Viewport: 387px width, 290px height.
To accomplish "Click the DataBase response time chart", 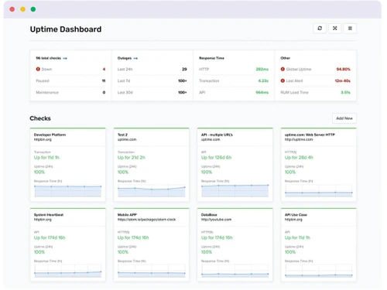I will 235,271.
